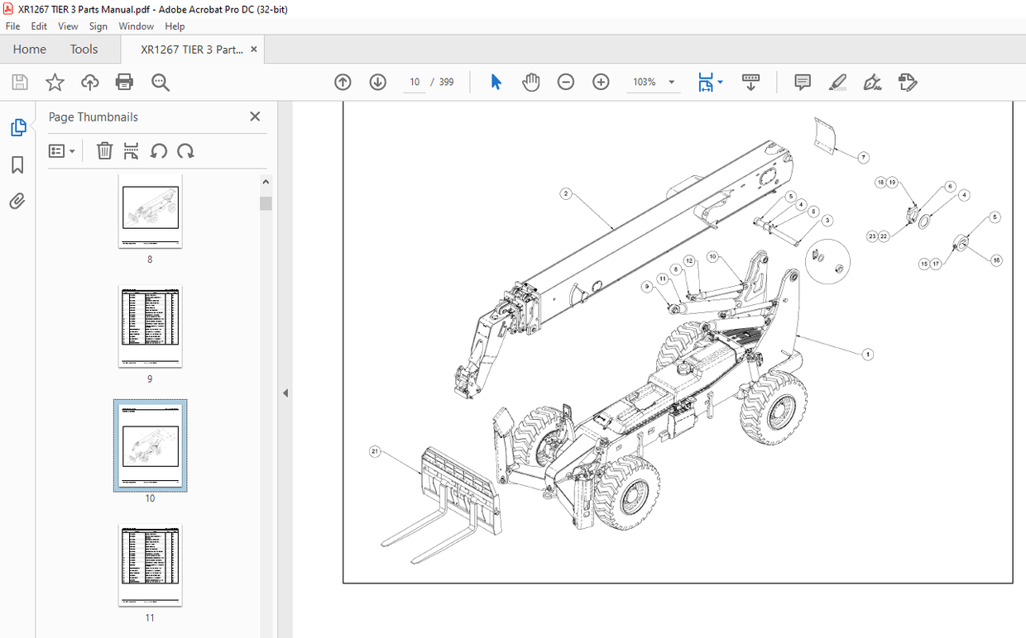Image resolution: width=1026 pixels, height=638 pixels.
Task: Enable scrolling page display mode
Action: click(x=750, y=82)
